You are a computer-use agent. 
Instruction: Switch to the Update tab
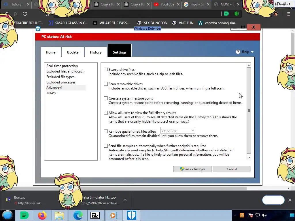click(73, 52)
